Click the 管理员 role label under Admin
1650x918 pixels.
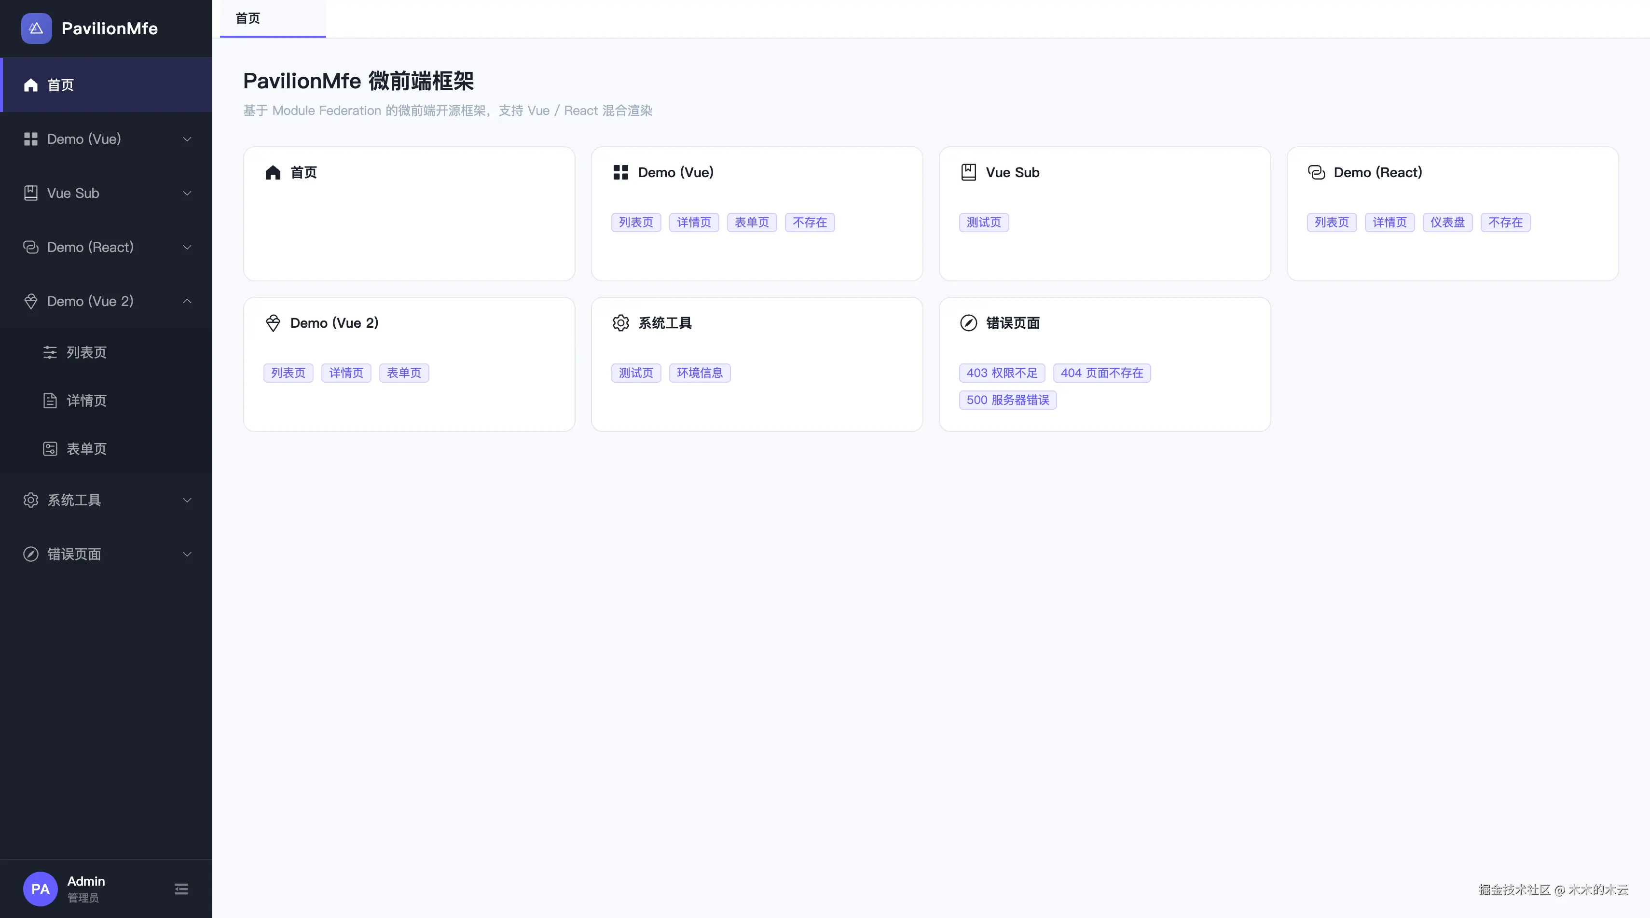(83, 898)
